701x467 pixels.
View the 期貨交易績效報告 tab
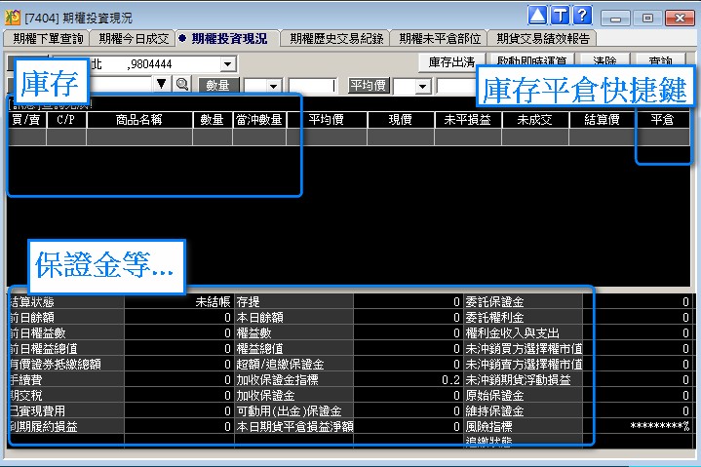pyautogui.click(x=543, y=39)
